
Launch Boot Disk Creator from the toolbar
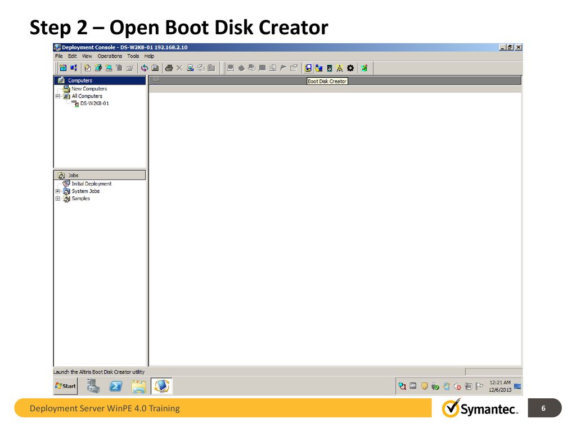(308, 68)
